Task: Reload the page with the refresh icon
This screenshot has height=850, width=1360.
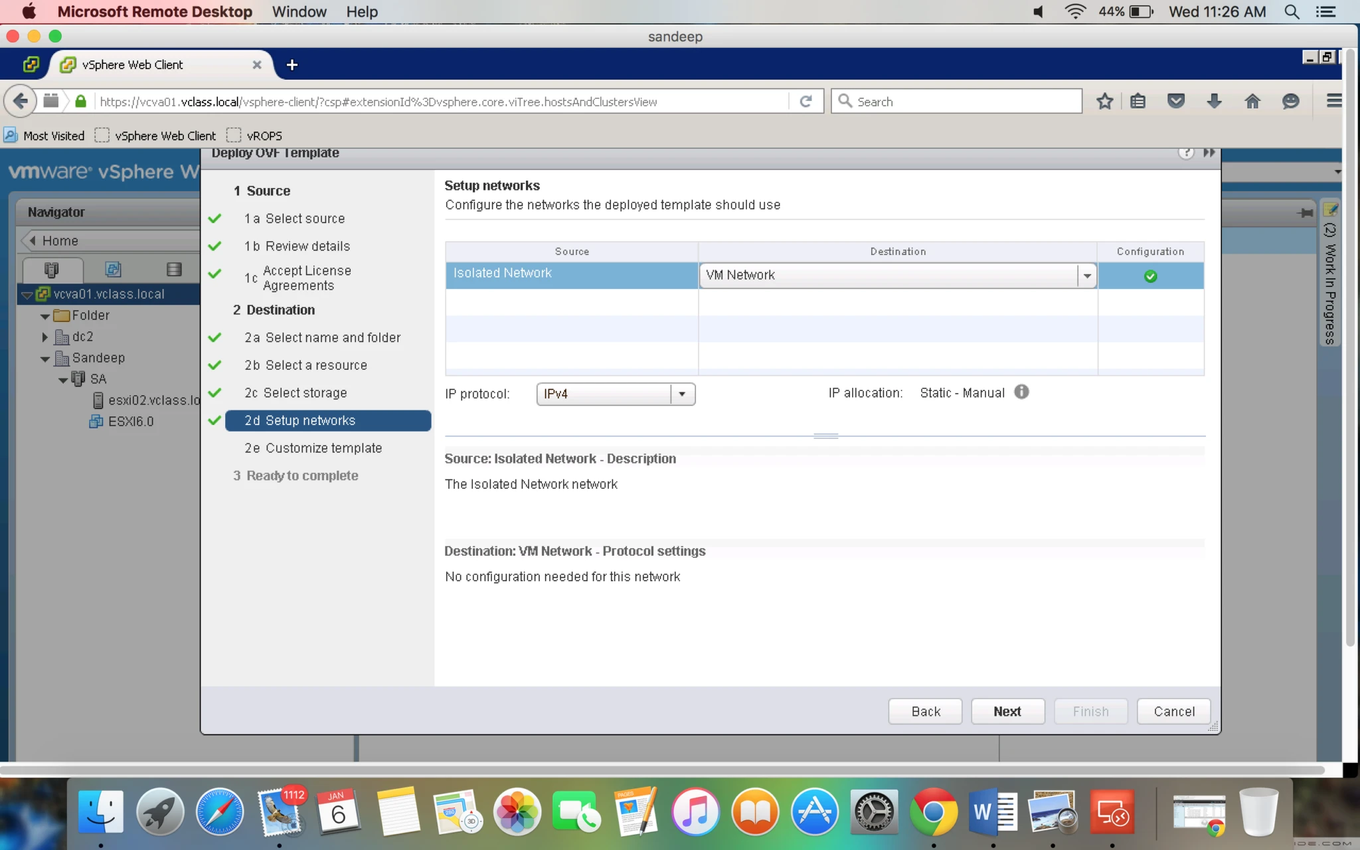Action: click(806, 101)
